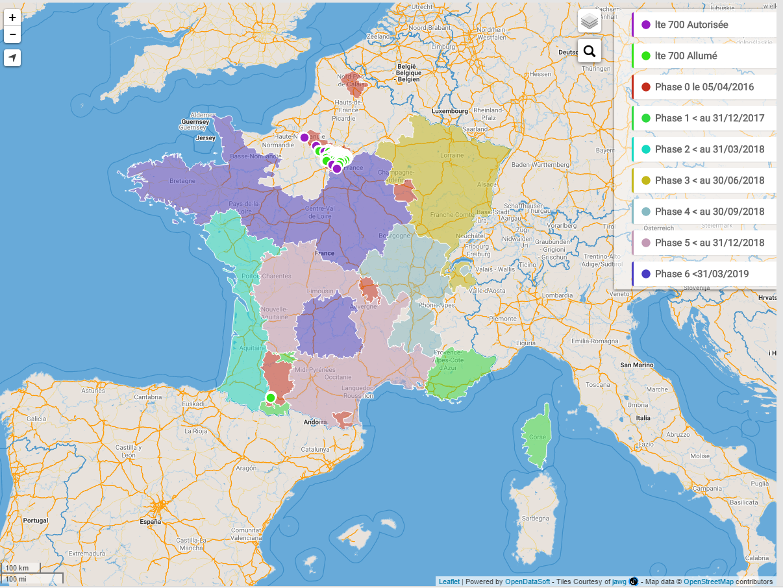Open the magnifier search icon

(x=590, y=51)
